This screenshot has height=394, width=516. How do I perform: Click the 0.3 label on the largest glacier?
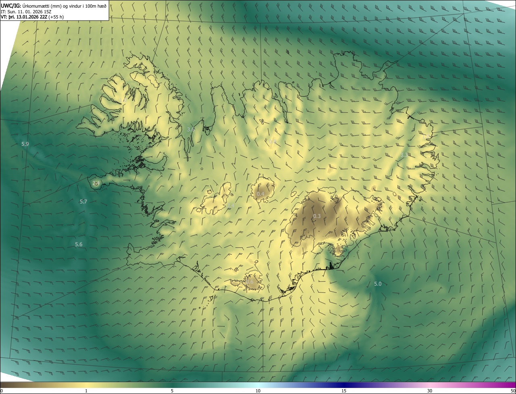(x=317, y=216)
